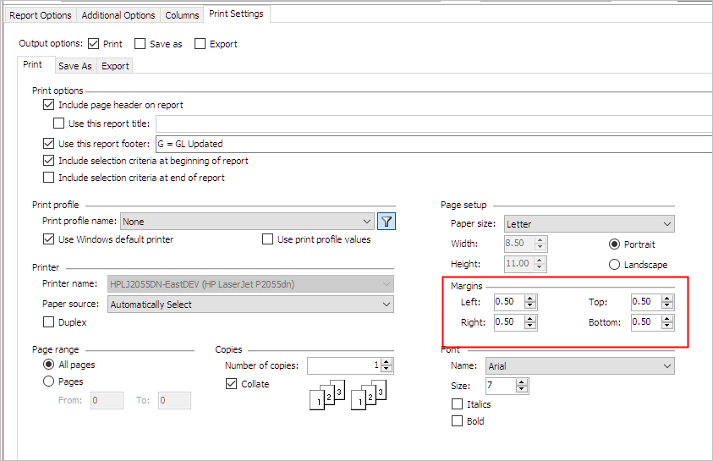Select the Landscape orientation option

615,265
